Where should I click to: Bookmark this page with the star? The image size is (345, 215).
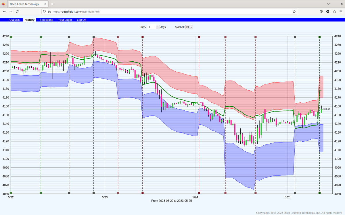coord(294,11)
